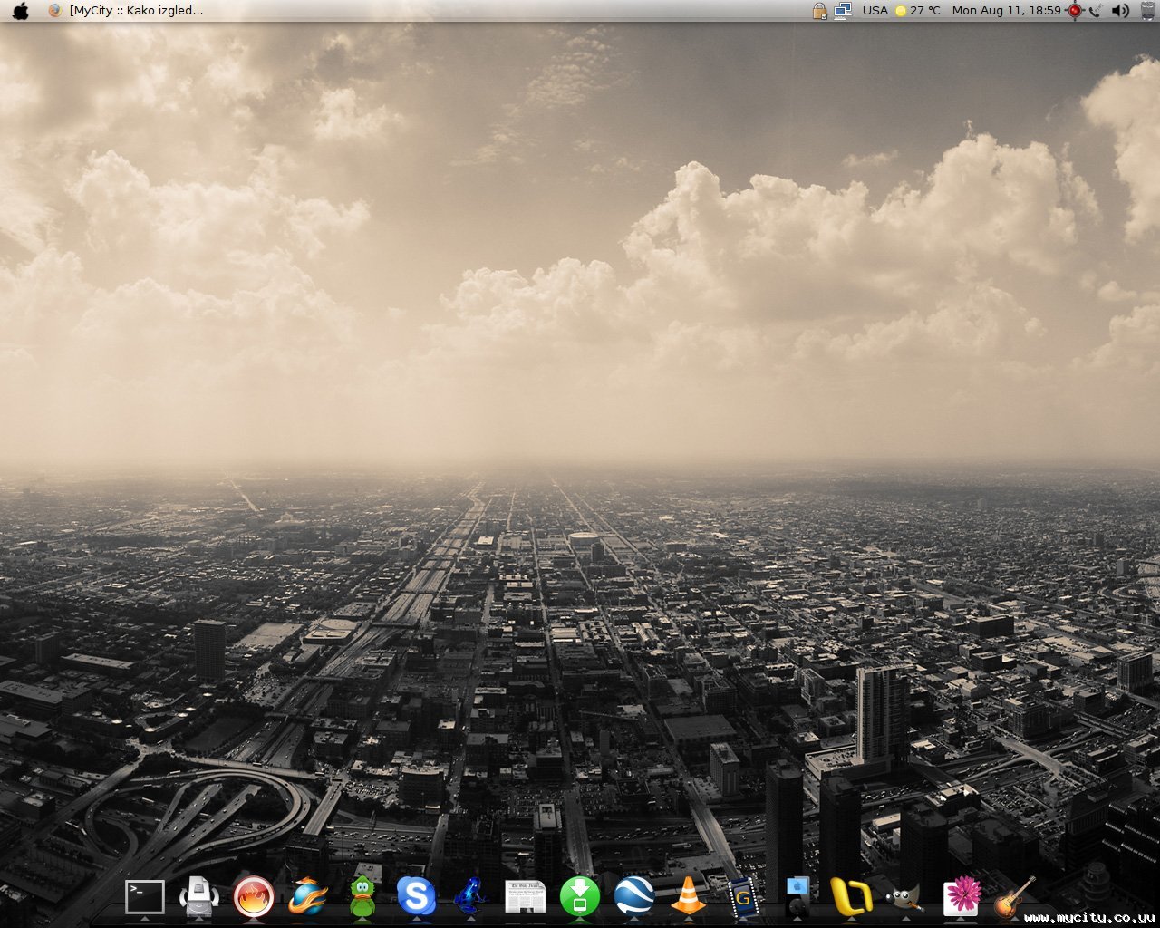Open the red flame burner icon
The width and height of the screenshot is (1160, 928).
point(253,896)
